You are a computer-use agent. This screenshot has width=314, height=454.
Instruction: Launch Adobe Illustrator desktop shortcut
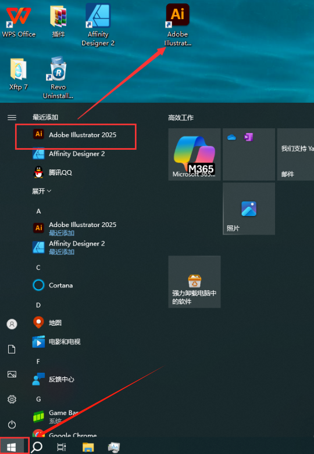(x=177, y=25)
